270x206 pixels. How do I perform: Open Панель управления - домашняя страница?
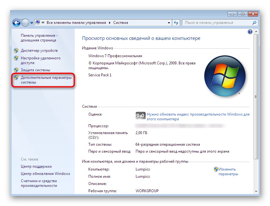click(x=39, y=38)
